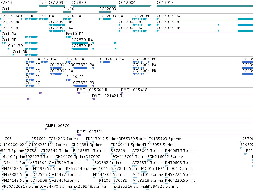Screen dimensions: 253x191
Task: Click EST label RE66379.5prime
Action: pyautogui.click(x=133, y=139)
